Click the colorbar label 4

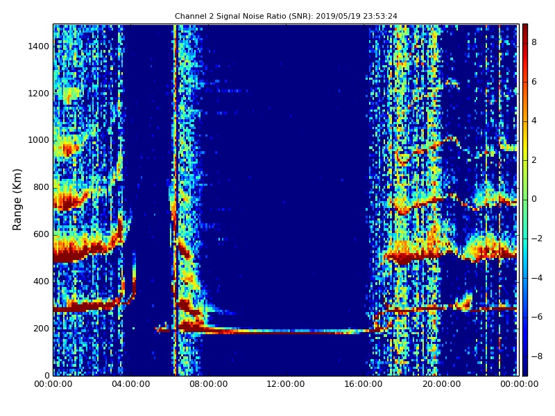pos(534,121)
